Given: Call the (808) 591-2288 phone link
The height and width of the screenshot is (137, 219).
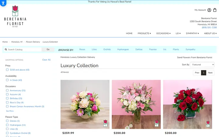Looking at the screenshot, I should (209, 27).
